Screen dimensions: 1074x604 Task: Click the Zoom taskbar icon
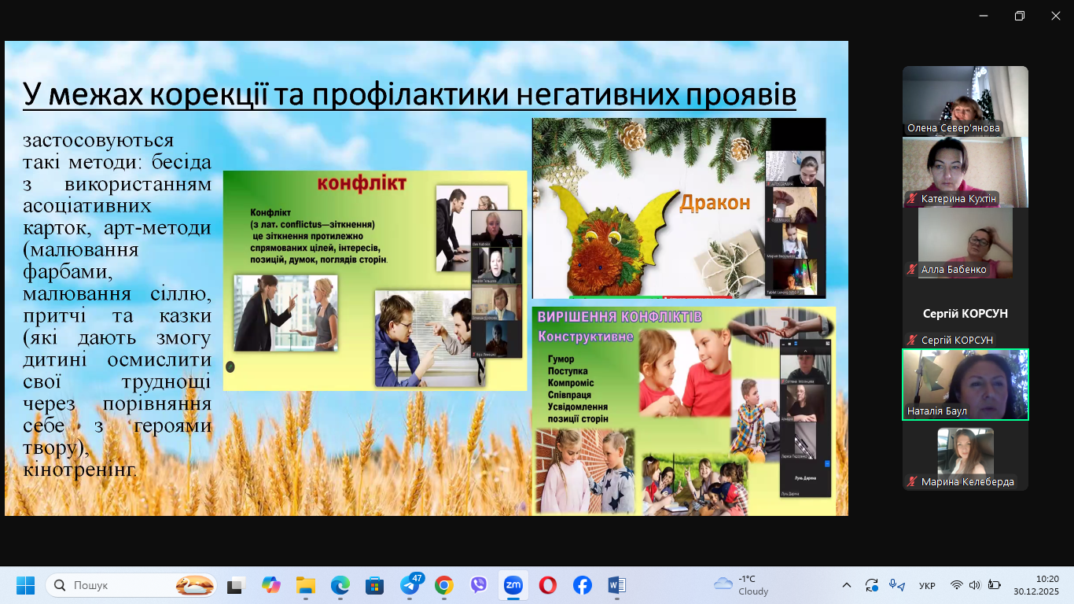tap(513, 585)
